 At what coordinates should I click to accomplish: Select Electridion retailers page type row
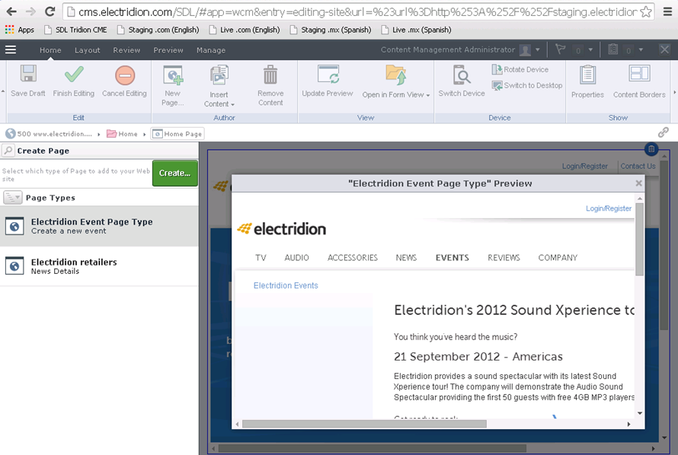tap(100, 266)
